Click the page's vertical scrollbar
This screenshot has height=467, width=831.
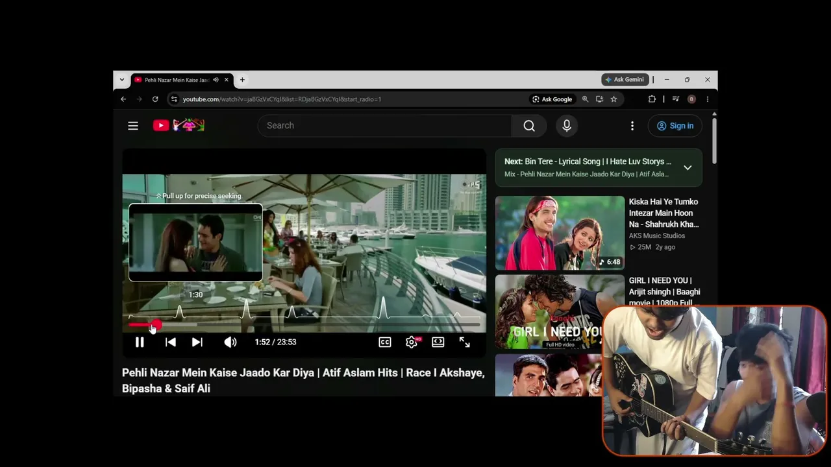tap(714, 139)
